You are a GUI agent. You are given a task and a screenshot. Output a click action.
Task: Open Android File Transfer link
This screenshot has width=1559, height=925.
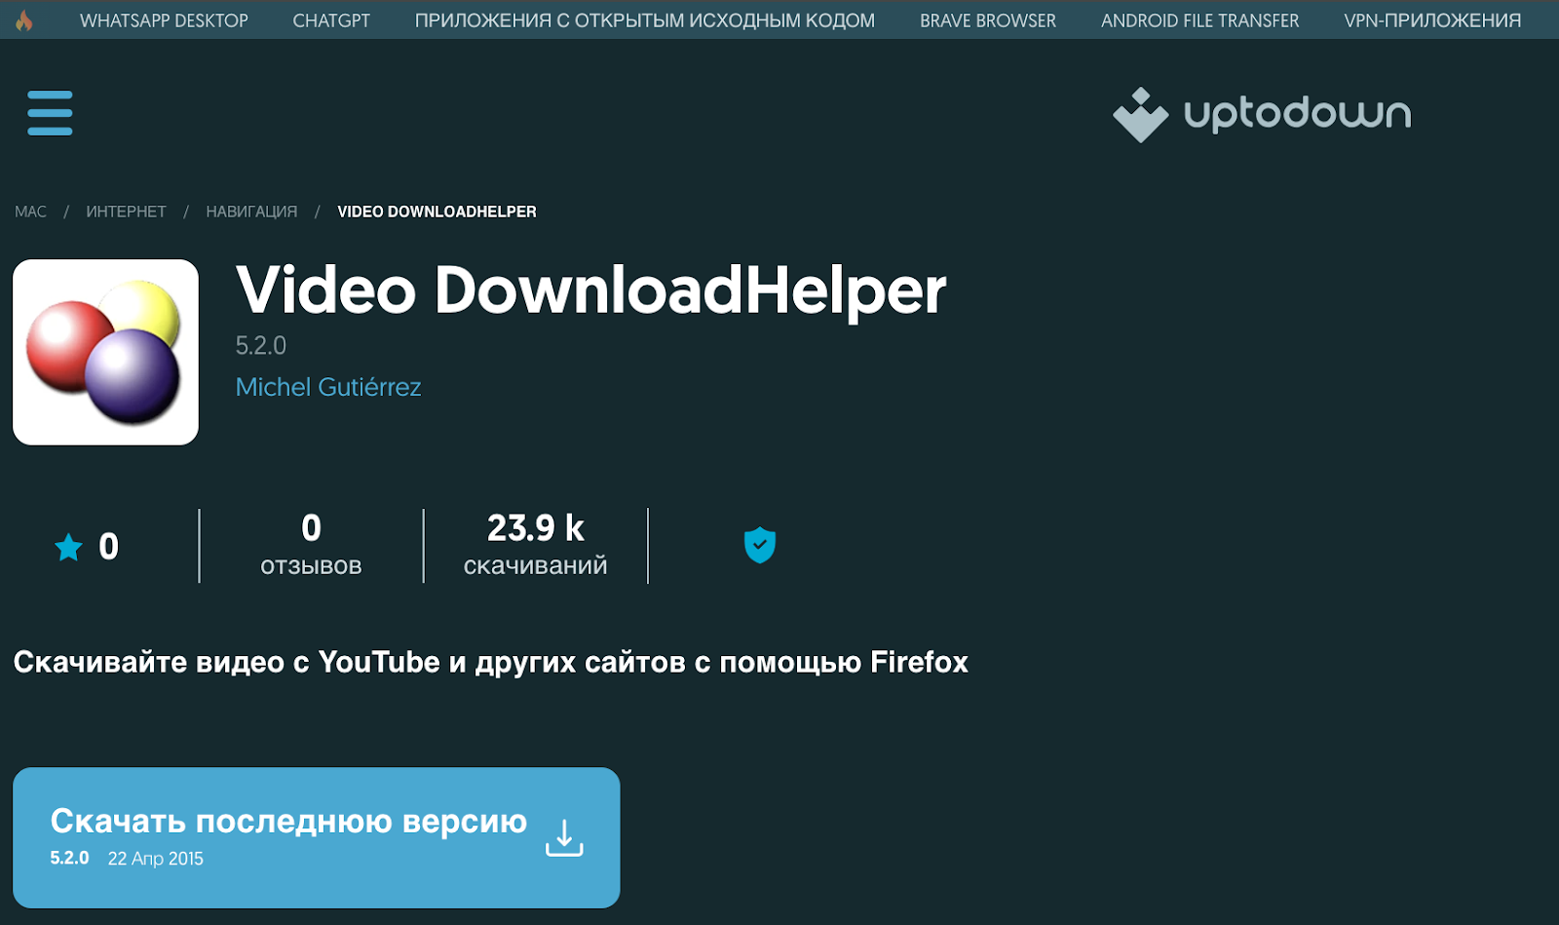(x=1200, y=20)
